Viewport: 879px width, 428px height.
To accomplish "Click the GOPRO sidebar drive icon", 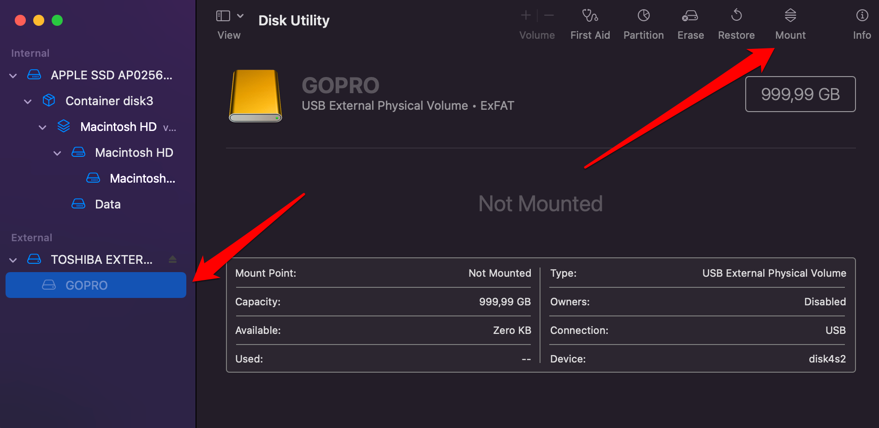I will coord(49,285).
